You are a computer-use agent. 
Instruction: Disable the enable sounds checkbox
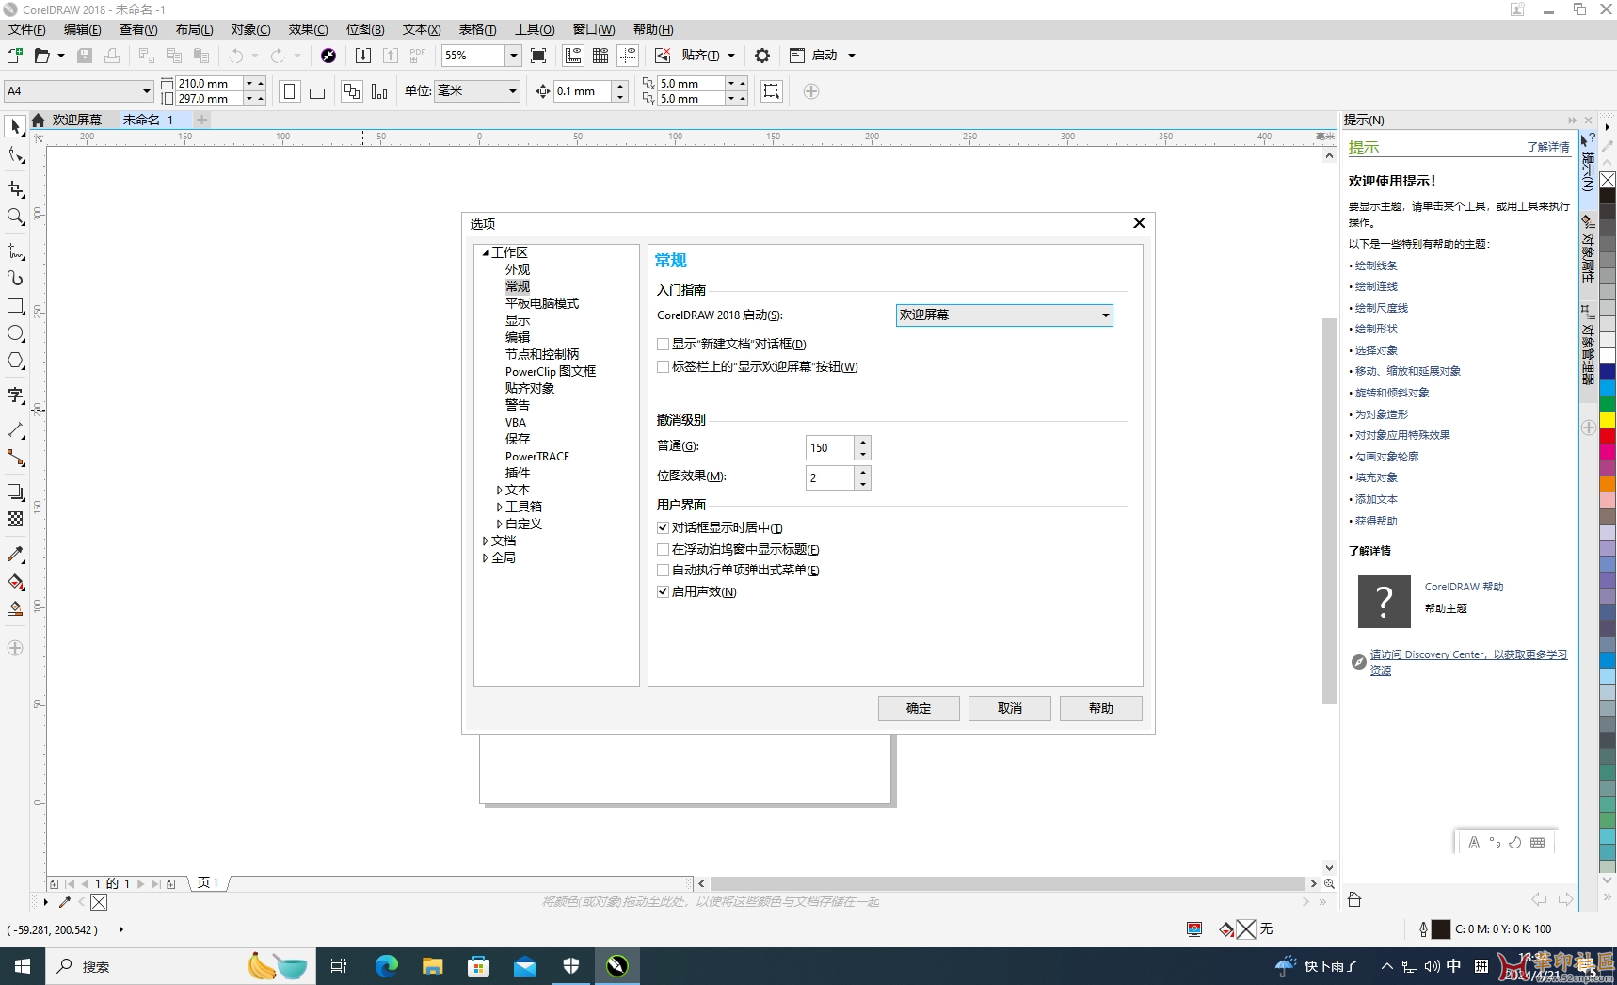click(664, 592)
